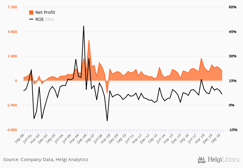Image resolution: width=243 pixels, height=168 pixels.
Task: Click the Mar 18 x-axis label
Action: pyautogui.click(x=201, y=138)
